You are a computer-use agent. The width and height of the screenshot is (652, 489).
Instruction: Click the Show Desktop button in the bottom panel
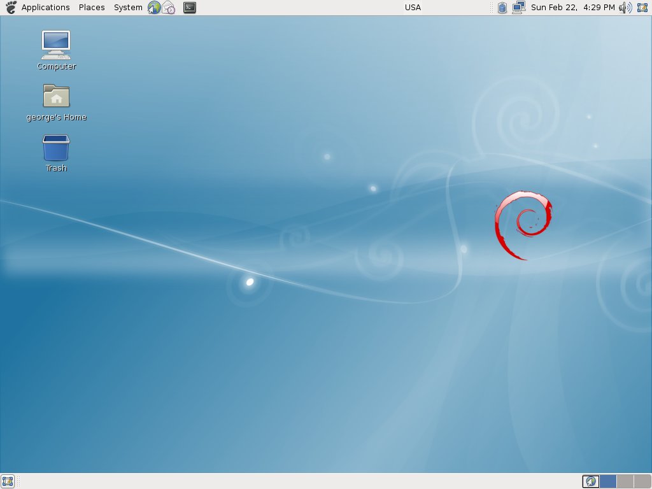pyautogui.click(x=8, y=481)
